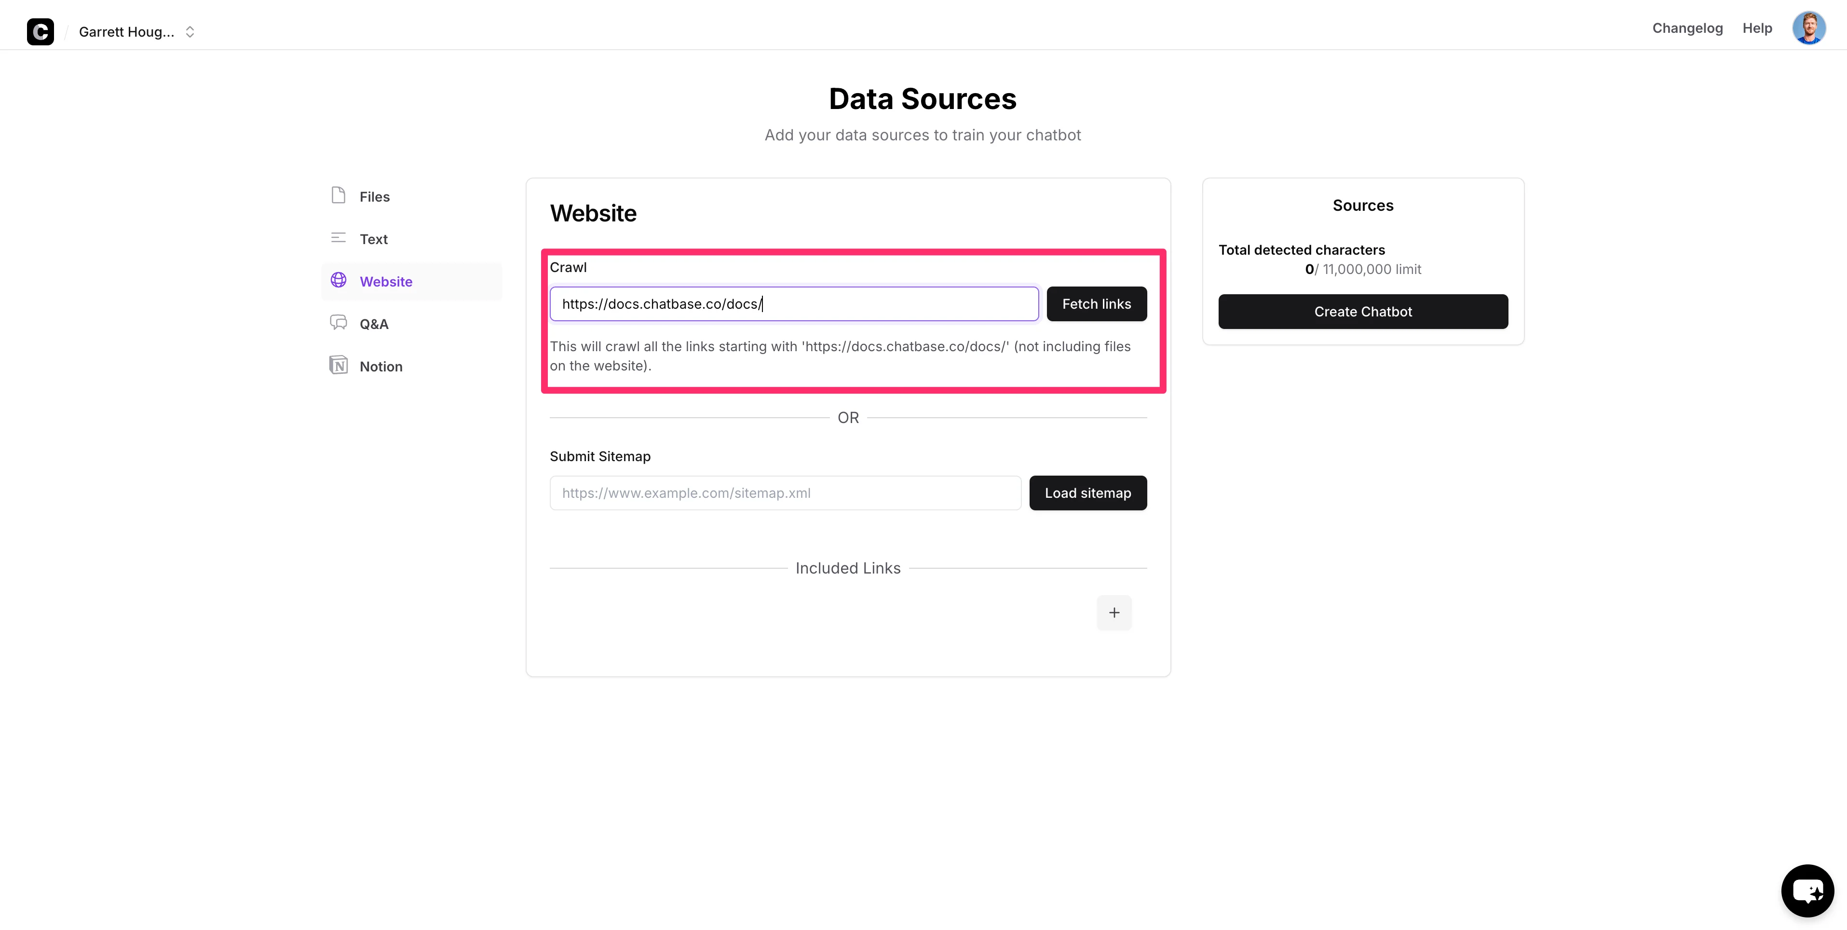This screenshot has width=1847, height=930.
Task: Focus the sitemap URL input field
Action: 785,493
